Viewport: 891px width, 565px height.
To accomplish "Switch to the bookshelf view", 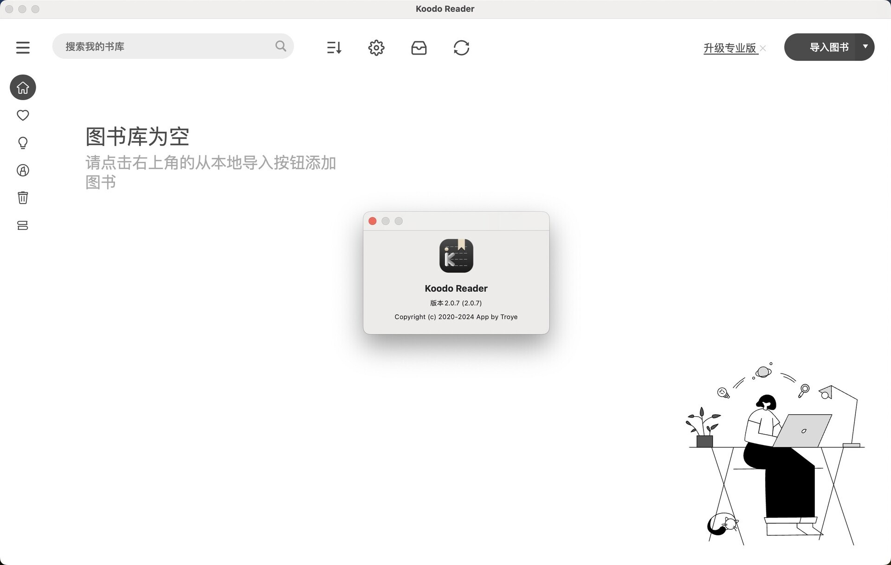I will point(23,225).
